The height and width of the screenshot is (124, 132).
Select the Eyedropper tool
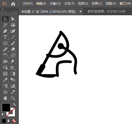5,80
